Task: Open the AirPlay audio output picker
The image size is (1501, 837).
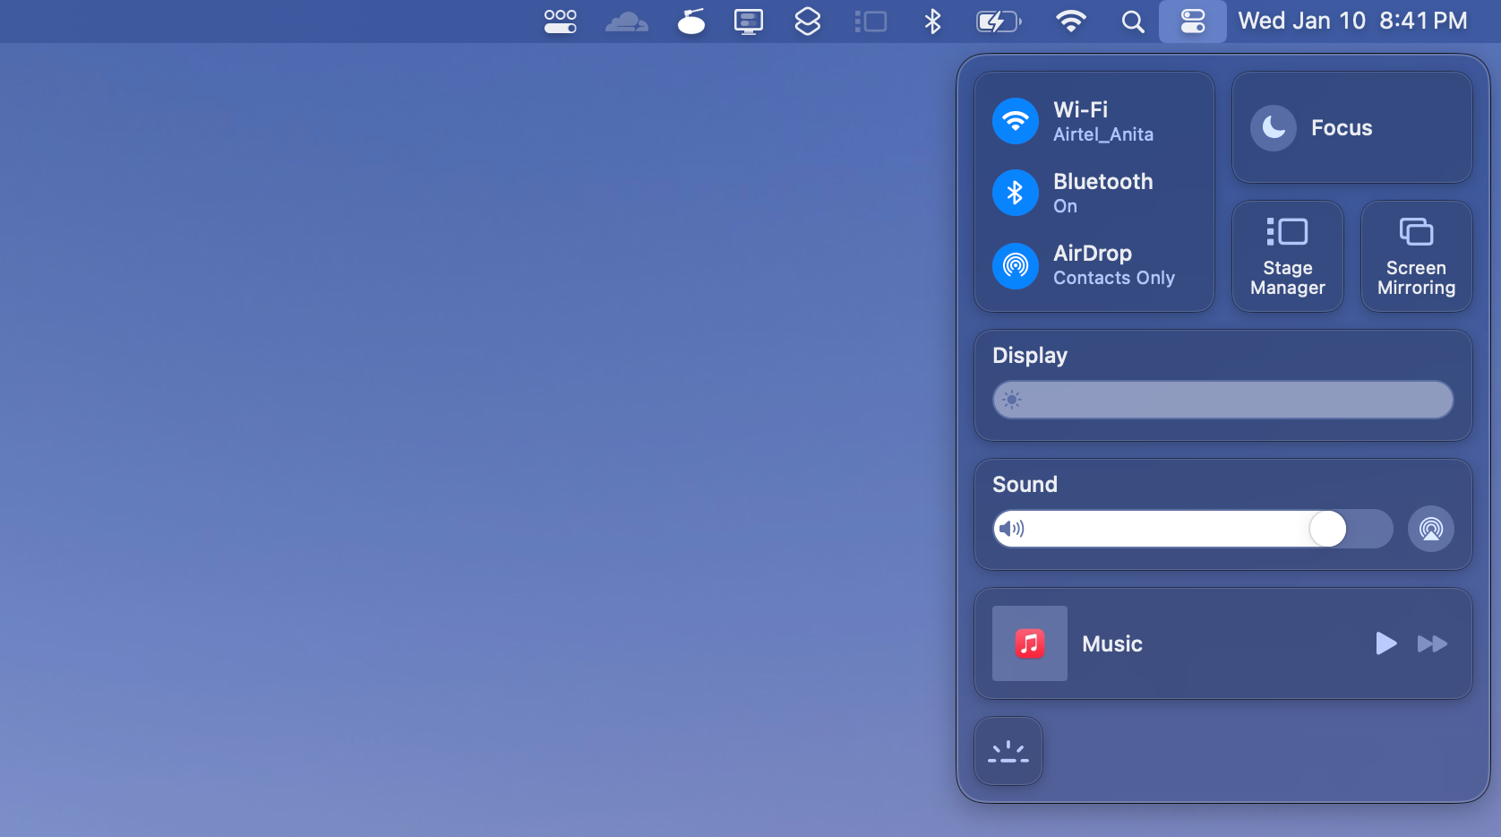Action: (1430, 529)
